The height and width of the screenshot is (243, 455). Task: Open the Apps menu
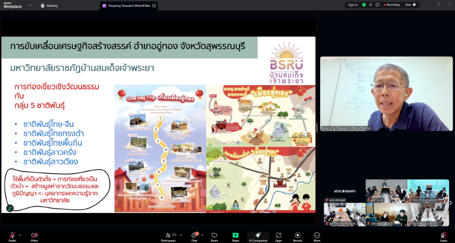coord(279,235)
